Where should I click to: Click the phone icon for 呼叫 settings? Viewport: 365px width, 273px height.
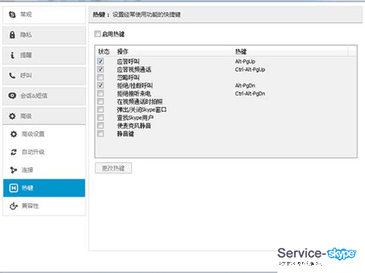tap(12, 75)
